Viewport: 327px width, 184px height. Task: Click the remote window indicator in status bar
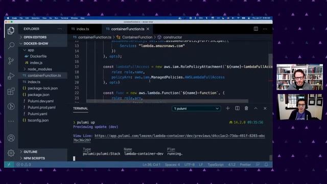coord(9,165)
